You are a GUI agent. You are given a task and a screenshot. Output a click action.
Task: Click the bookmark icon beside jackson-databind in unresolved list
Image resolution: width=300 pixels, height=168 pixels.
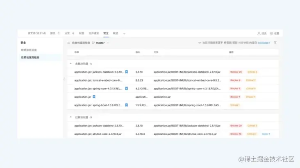127,72
